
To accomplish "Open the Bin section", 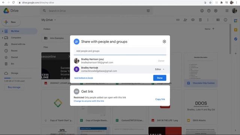I will click(x=12, y=64).
